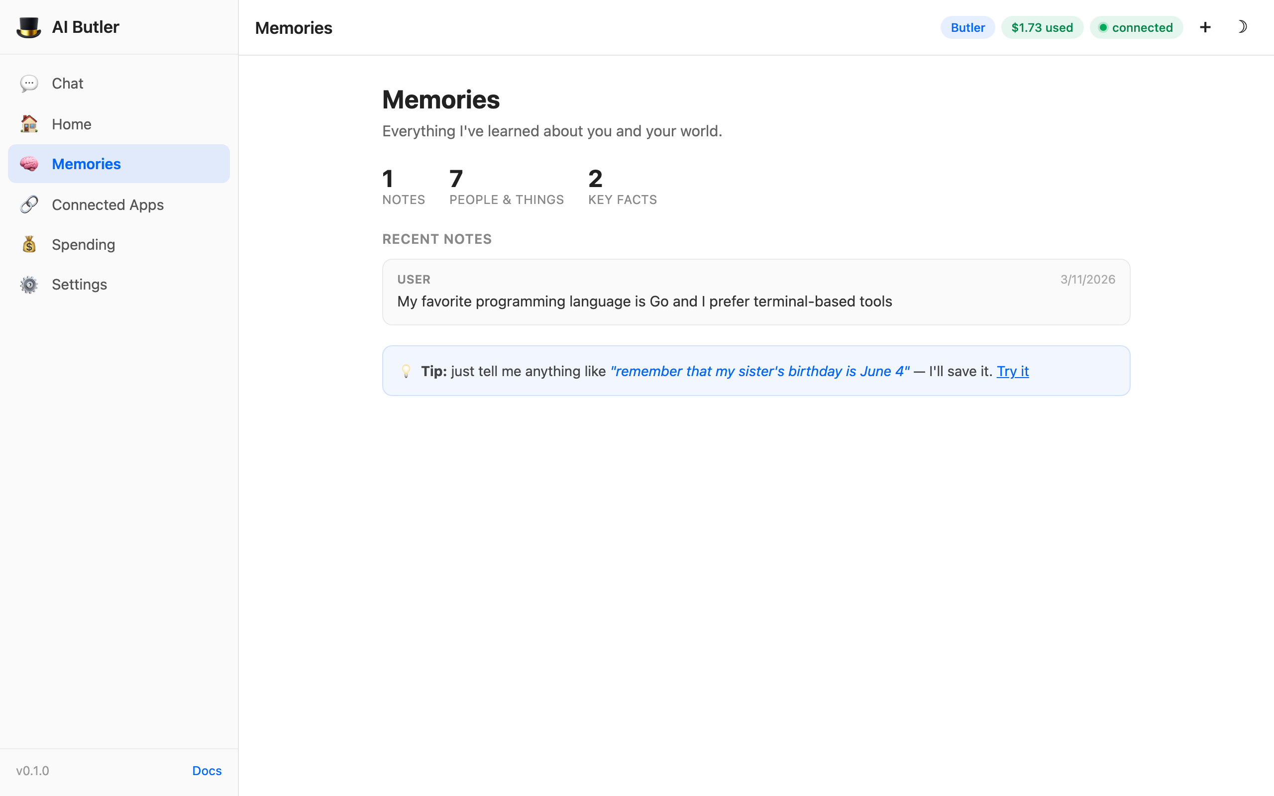1274x796 pixels.
Task: Open the Docs link
Action: (x=207, y=770)
